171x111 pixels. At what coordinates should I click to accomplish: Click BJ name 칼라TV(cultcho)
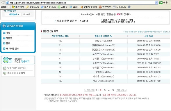coord(104,72)
